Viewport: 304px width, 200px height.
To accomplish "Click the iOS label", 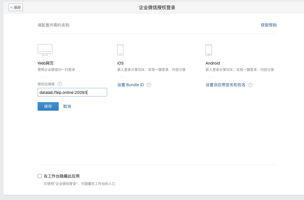I will tap(121, 63).
